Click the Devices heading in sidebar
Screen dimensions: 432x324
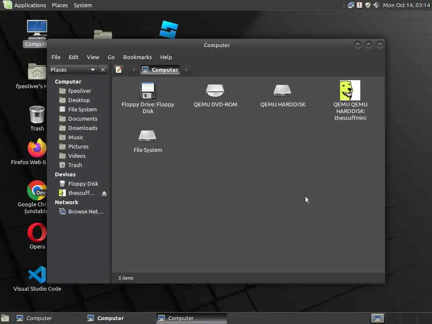65,175
